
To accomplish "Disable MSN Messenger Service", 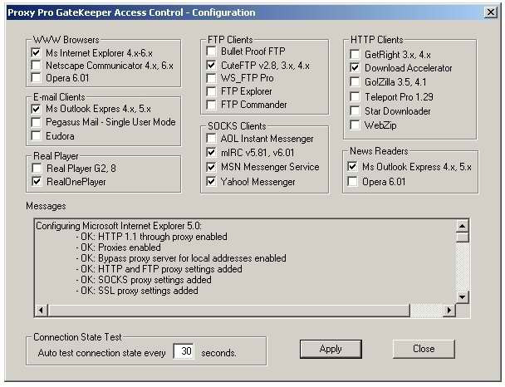I will tap(211, 167).
